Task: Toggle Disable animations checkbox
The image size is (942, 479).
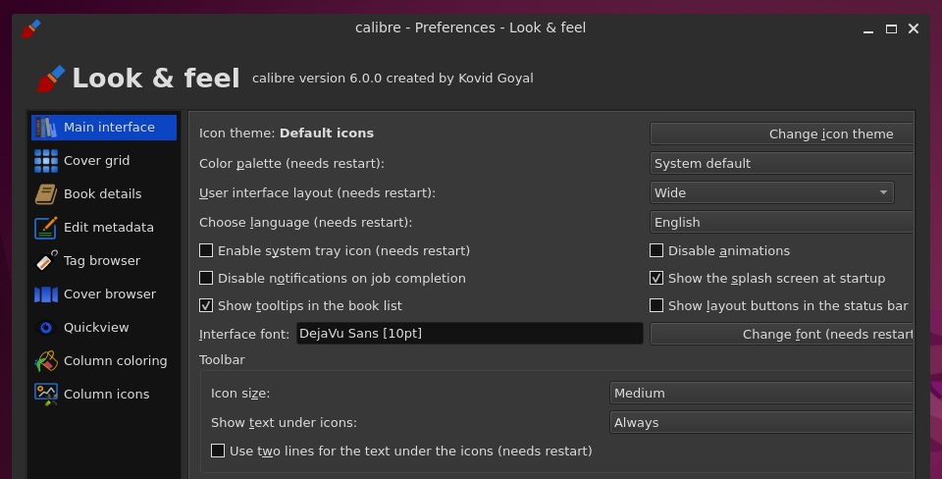Action: (656, 250)
